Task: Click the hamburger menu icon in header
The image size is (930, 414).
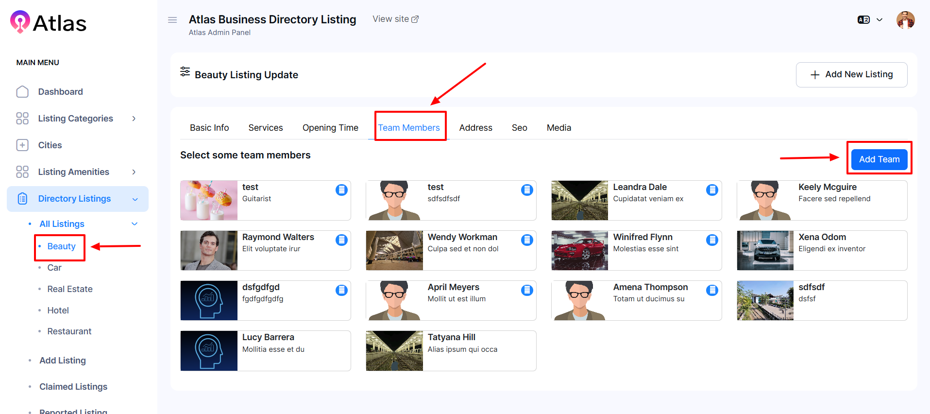Action: pyautogui.click(x=172, y=20)
